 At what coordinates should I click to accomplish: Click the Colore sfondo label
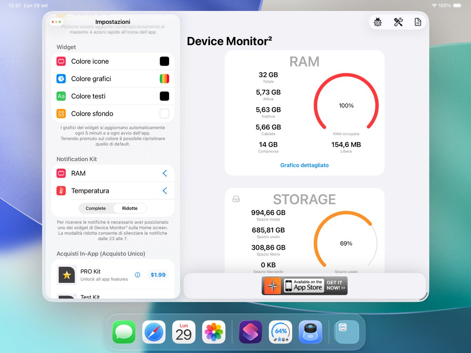[92, 114]
